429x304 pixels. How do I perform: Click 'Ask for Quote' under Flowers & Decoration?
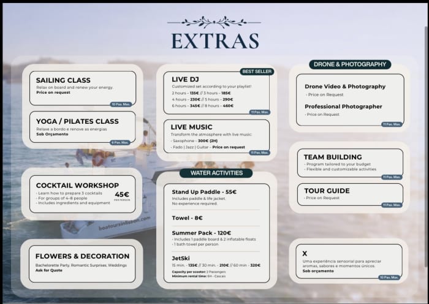(49, 270)
